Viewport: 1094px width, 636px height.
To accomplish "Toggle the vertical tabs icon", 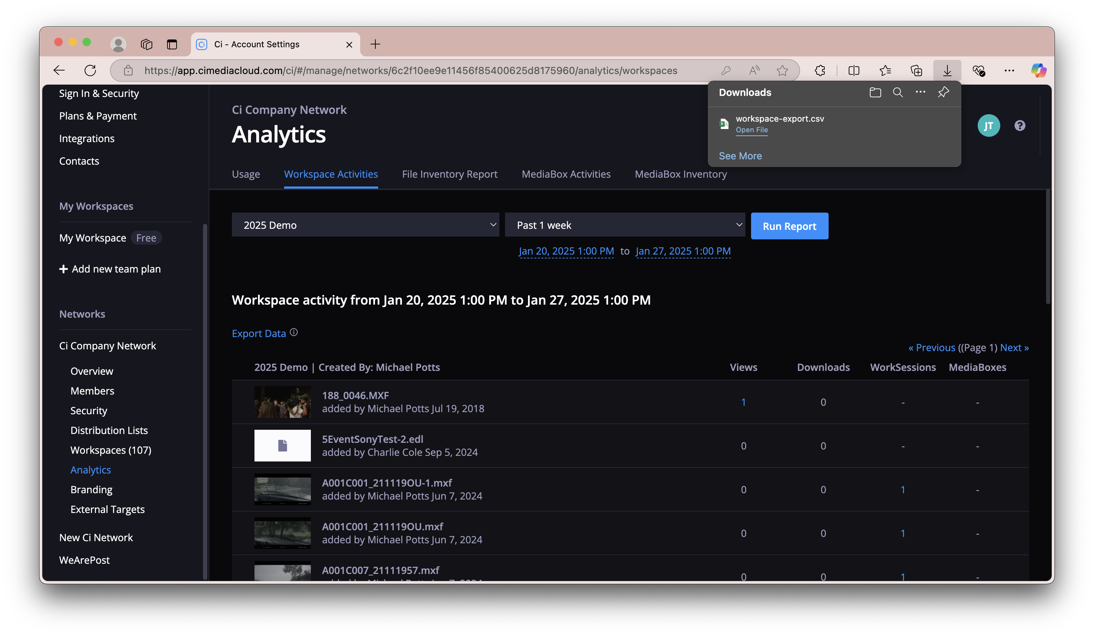I will 172,44.
